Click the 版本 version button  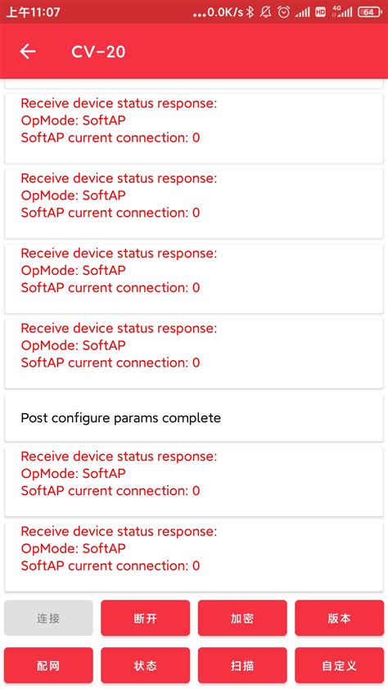click(339, 618)
